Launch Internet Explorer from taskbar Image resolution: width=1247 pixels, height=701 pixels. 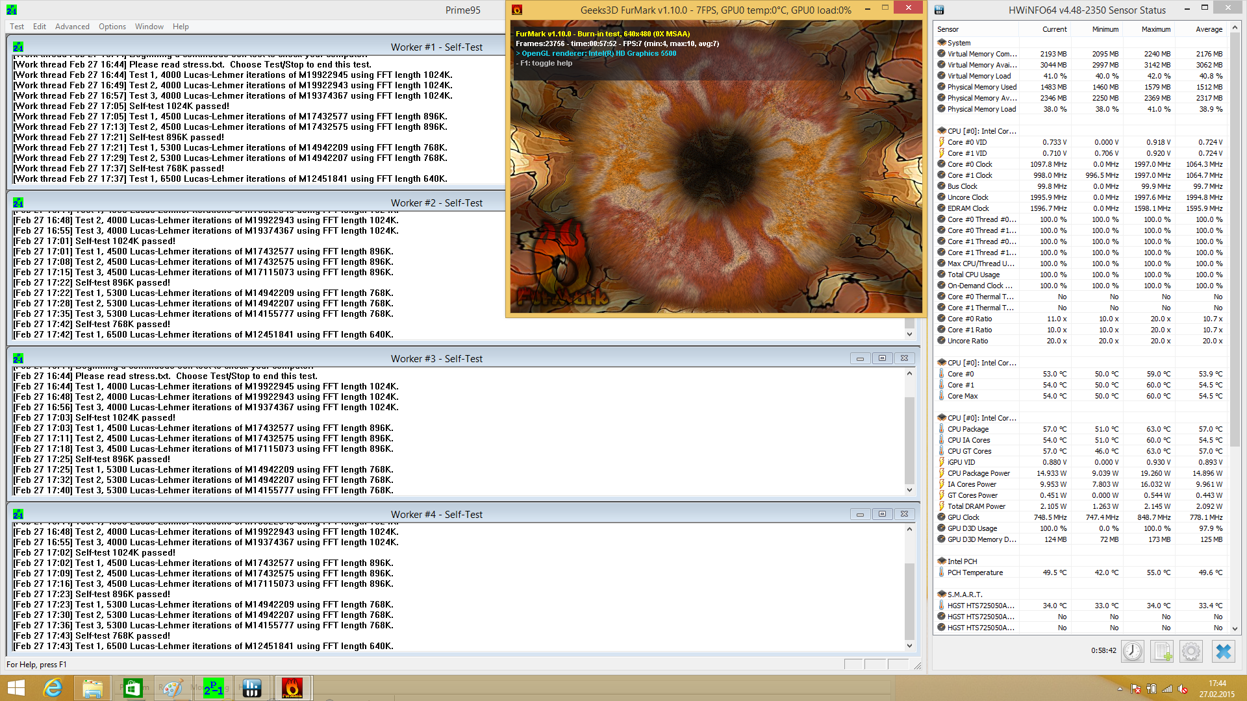(53, 688)
